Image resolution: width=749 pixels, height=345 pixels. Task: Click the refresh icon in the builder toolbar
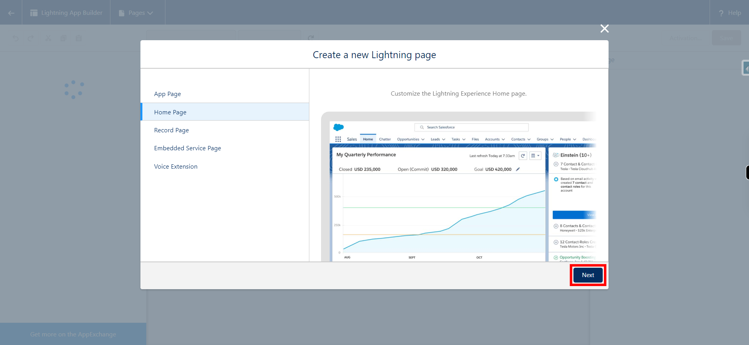[x=311, y=38]
